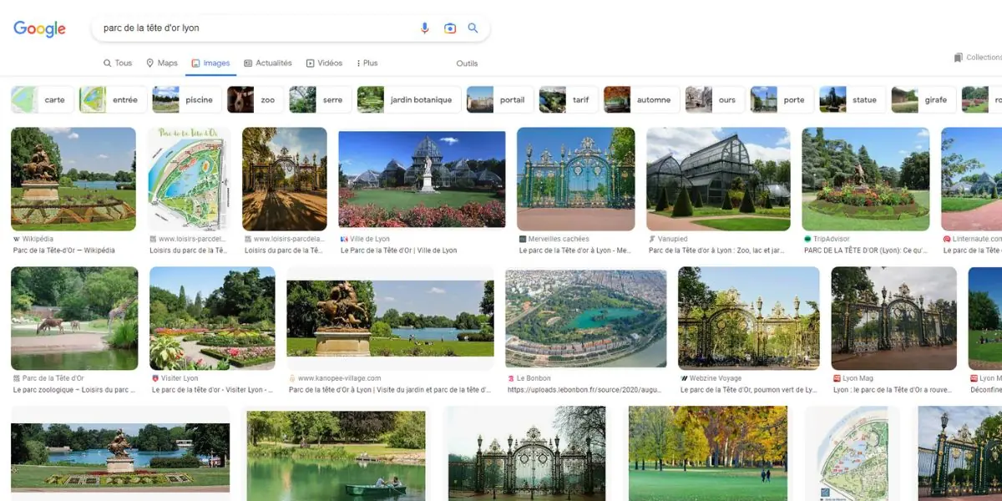Image resolution: width=1002 pixels, height=501 pixels.
Task: Filter images by 'zoo' chip
Action: tap(255, 99)
